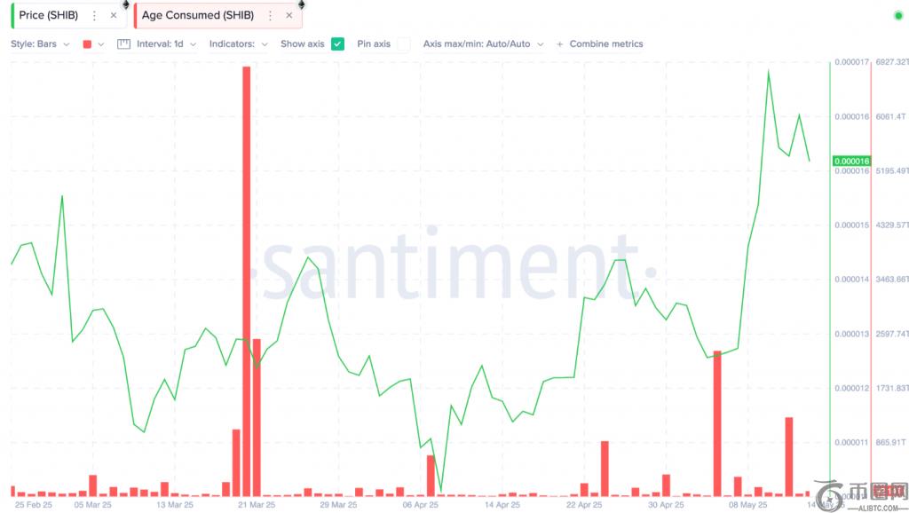Screen dimensions: 909x513
Task: Click Combine metrics button
Action: click(x=600, y=43)
